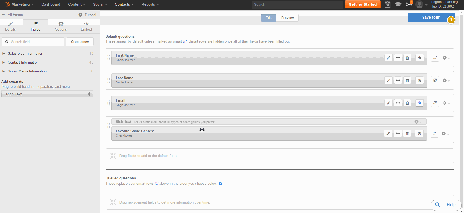Delete the Last Name field with trash icon
The width and height of the screenshot is (464, 213).
(x=407, y=81)
